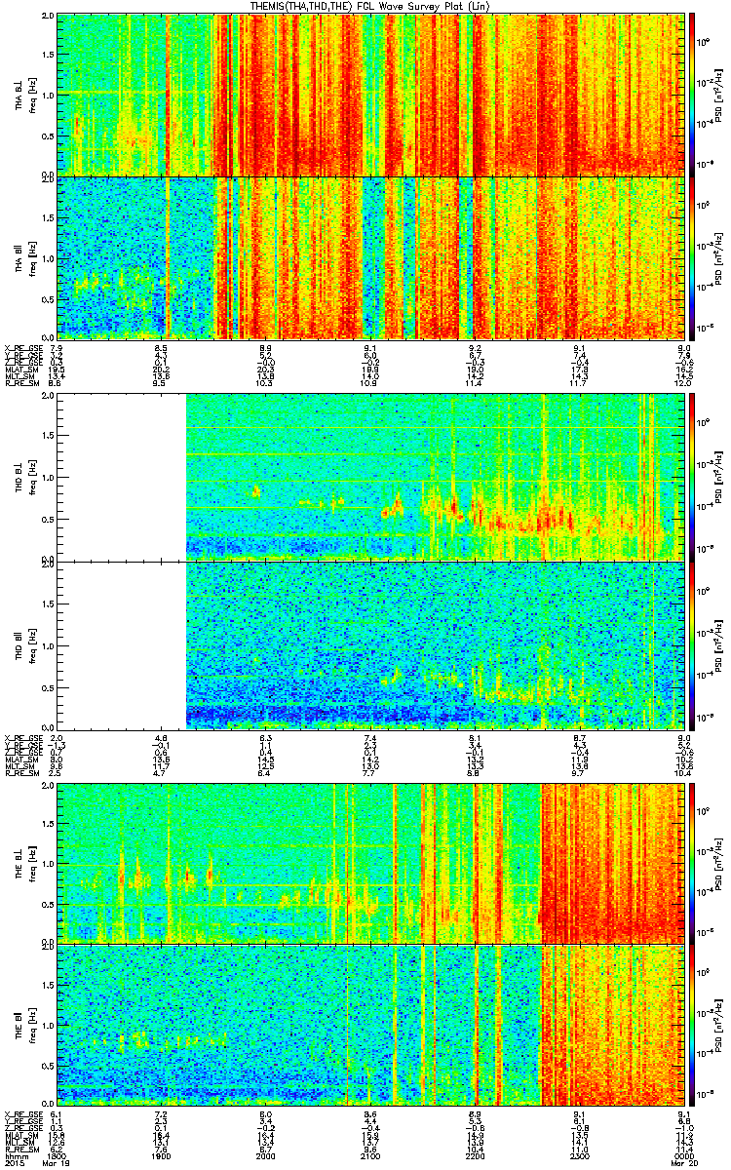Click the 2300 time tick label
The height and width of the screenshot is (1170, 731).
(x=579, y=1156)
